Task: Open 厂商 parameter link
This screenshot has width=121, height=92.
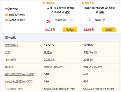Action: 8,52
